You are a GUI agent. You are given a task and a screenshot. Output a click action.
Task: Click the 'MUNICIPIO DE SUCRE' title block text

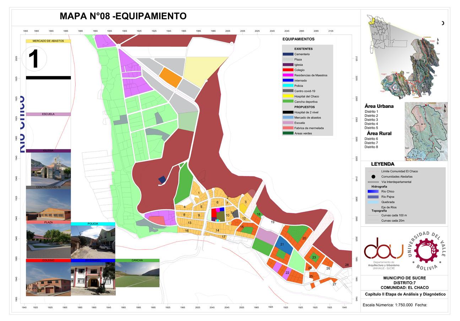404,278
